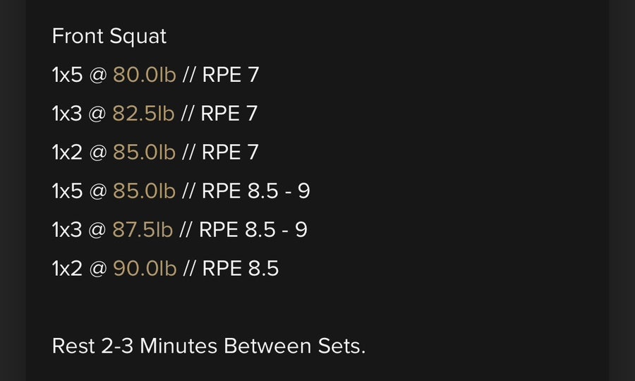Tap the Front Squat exercise title
635x381 pixels.
109,37
